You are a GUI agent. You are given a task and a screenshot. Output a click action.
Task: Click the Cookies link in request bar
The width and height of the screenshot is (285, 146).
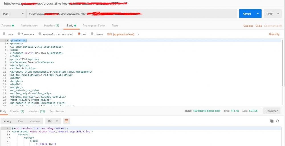pos(248,26)
